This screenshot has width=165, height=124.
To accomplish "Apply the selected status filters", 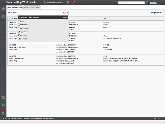I will coord(65,17).
